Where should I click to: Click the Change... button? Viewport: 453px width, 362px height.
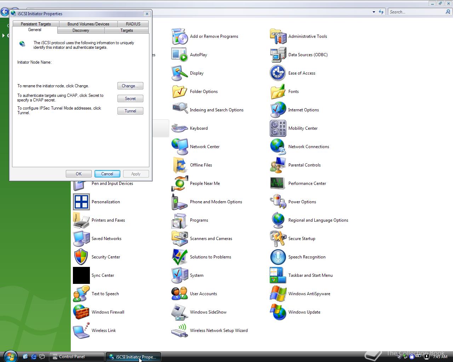[130, 86]
